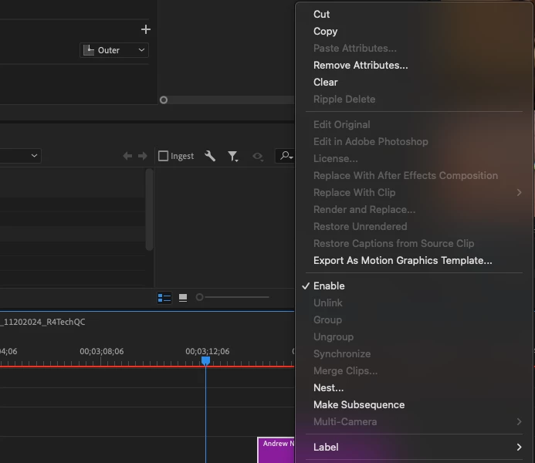Expand the Multi-Camera submenu arrow
This screenshot has height=463, width=535.
pos(519,422)
